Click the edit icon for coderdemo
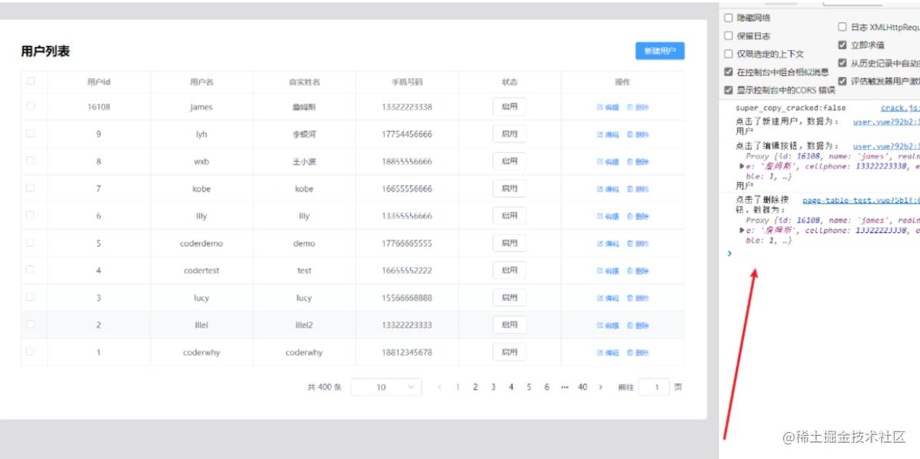 [x=600, y=244]
